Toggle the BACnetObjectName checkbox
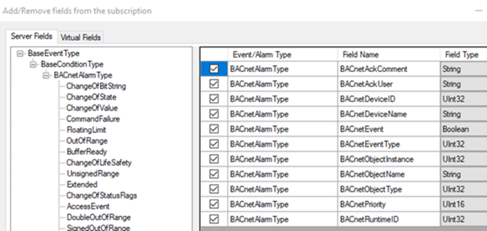This screenshot has width=487, height=231. coord(214,174)
